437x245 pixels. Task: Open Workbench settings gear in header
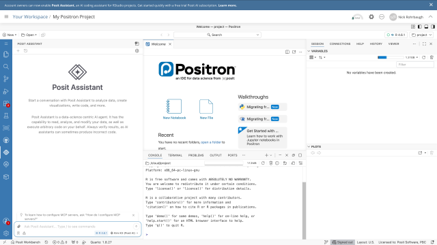(x=371, y=17)
